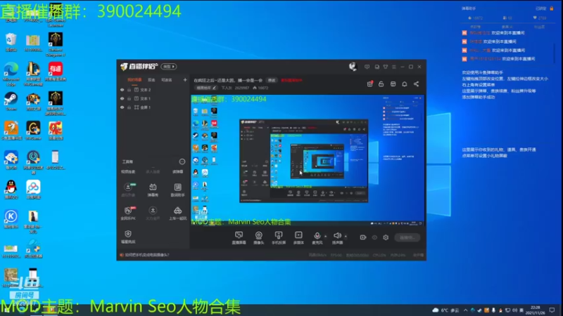Viewport: 563px width, 316px height.
Task: Select the 文本 2 source row
Action: [153, 90]
